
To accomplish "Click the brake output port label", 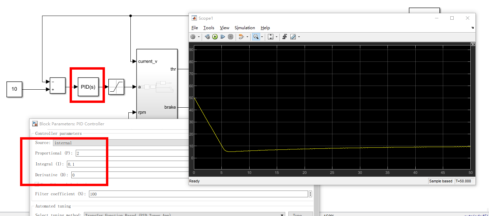I will pos(170,107).
